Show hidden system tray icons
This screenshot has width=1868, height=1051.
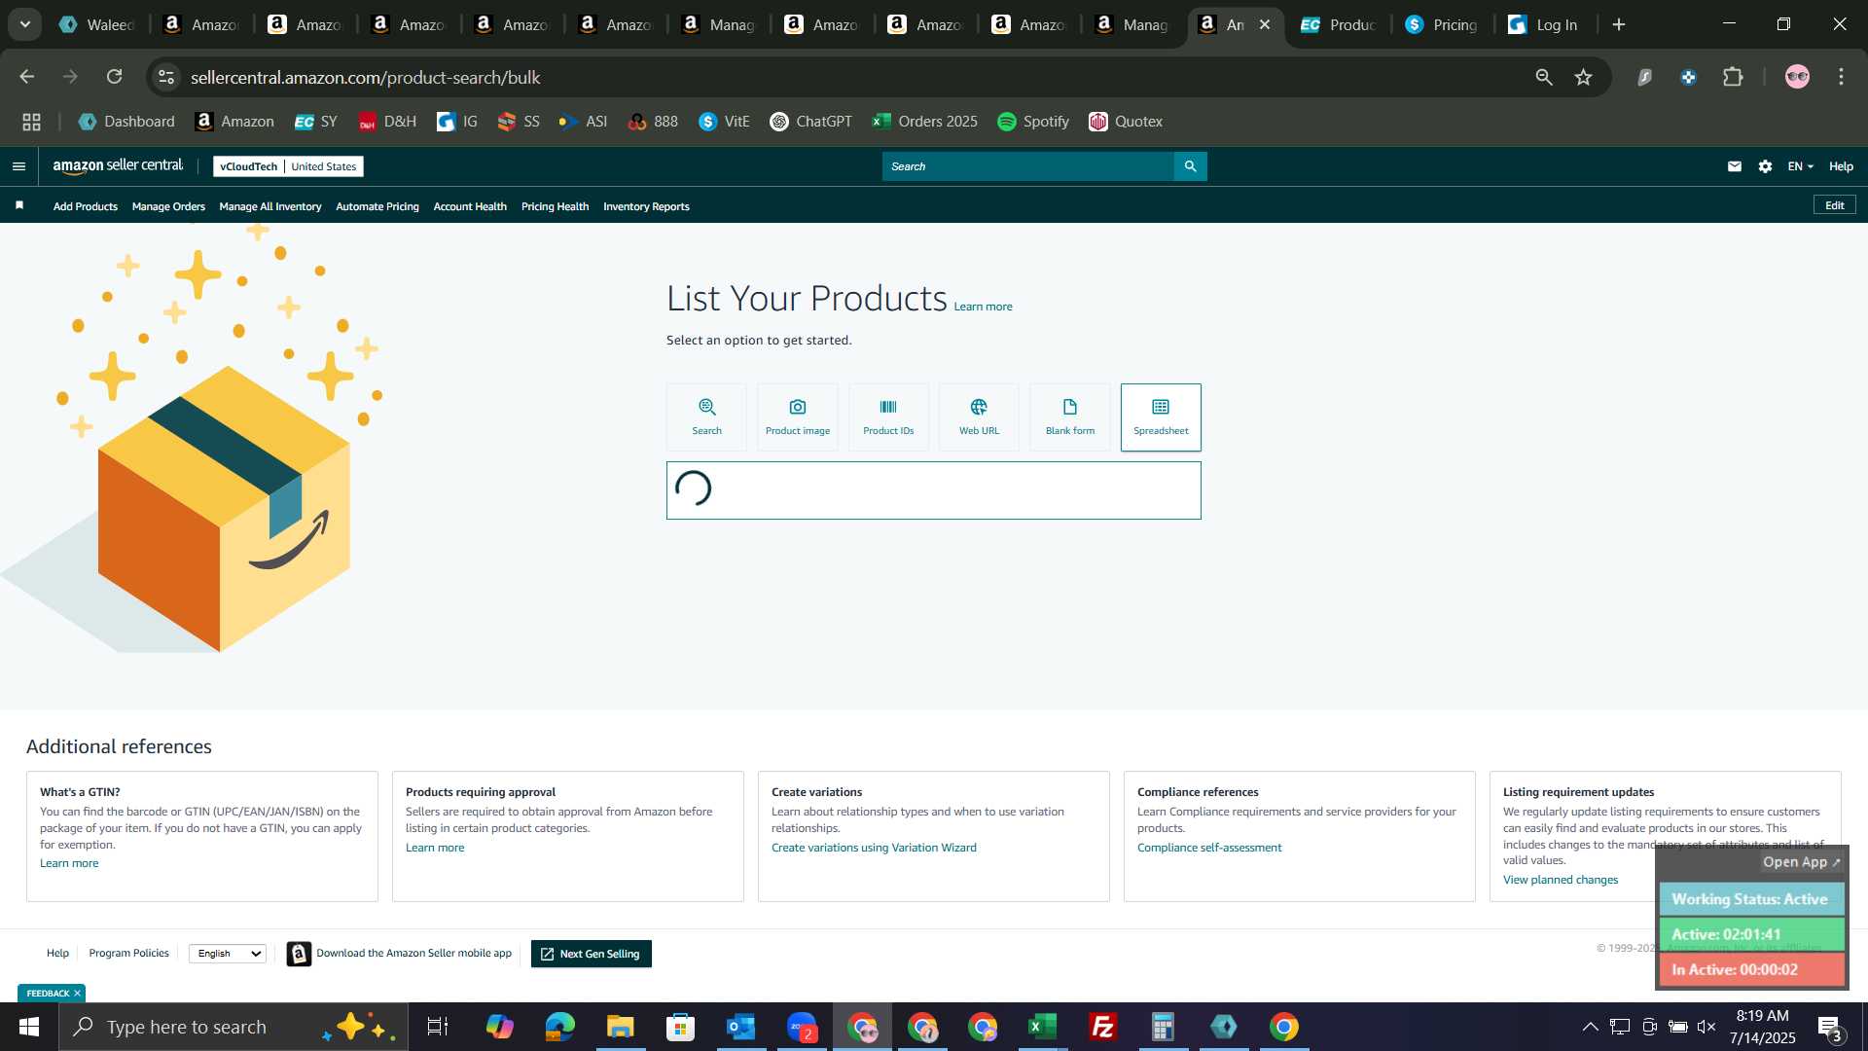pos(1590,1027)
